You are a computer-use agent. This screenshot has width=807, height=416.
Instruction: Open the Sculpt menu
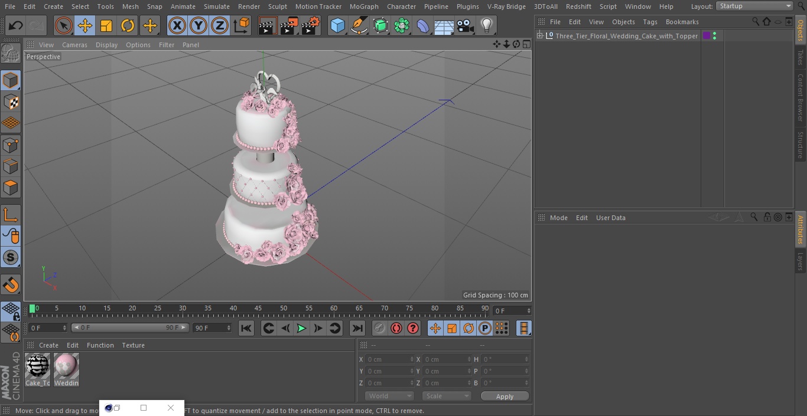coord(278,6)
